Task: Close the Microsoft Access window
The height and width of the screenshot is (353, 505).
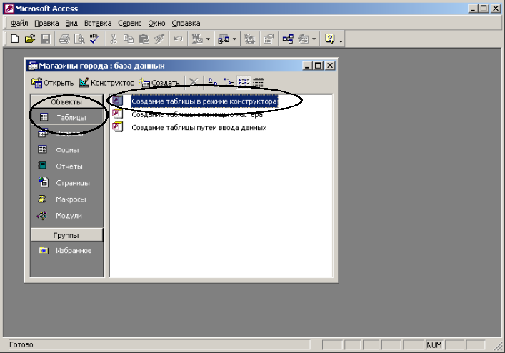Action: [495, 9]
